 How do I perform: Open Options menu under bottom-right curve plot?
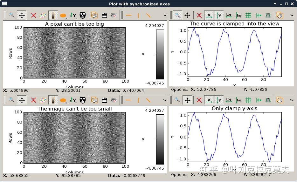[x=180, y=175]
